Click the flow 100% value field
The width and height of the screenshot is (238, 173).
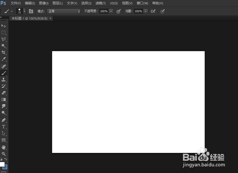[138, 11]
